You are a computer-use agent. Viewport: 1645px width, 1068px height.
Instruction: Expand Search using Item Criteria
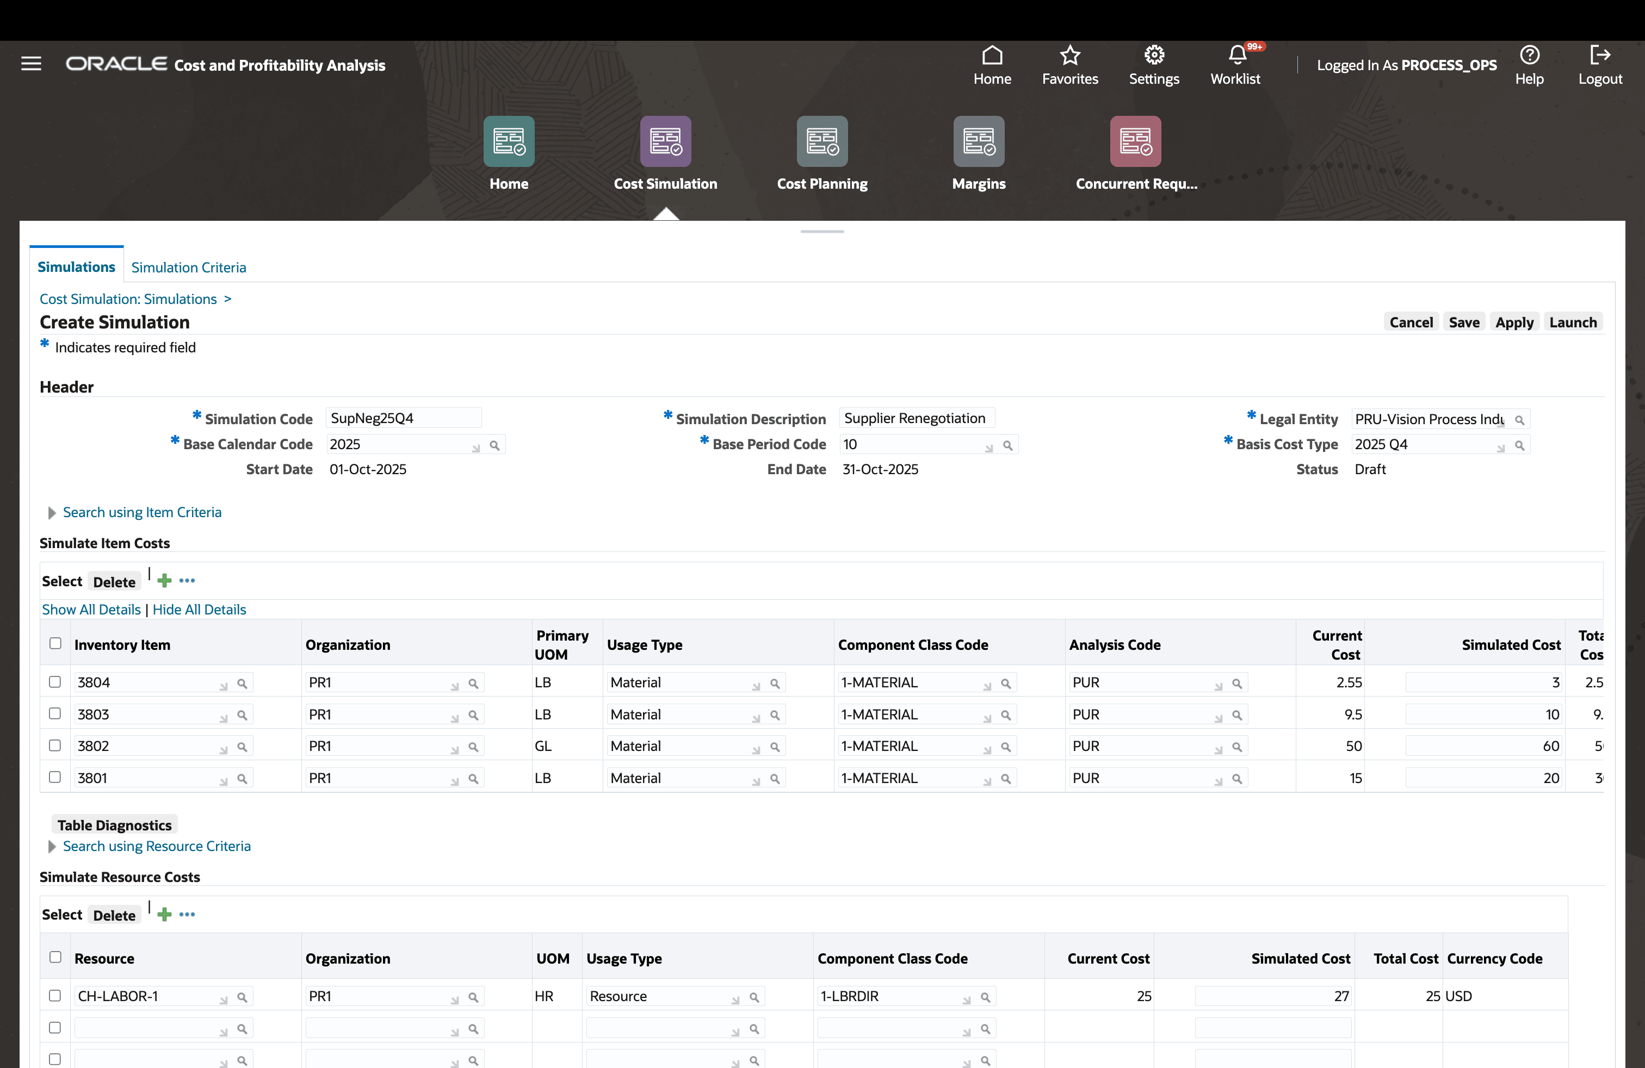pos(141,512)
